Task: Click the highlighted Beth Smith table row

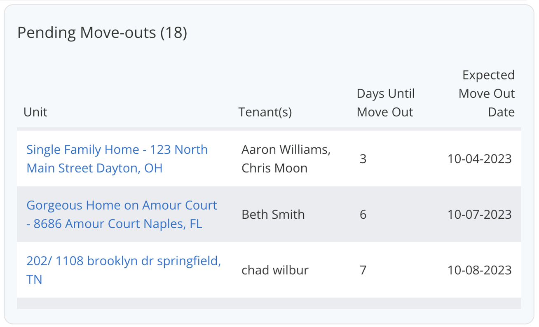Action: pos(269,214)
